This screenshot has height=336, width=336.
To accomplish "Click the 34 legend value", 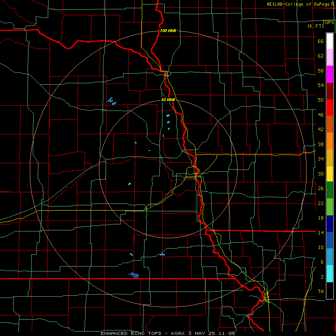I will click(x=321, y=159).
